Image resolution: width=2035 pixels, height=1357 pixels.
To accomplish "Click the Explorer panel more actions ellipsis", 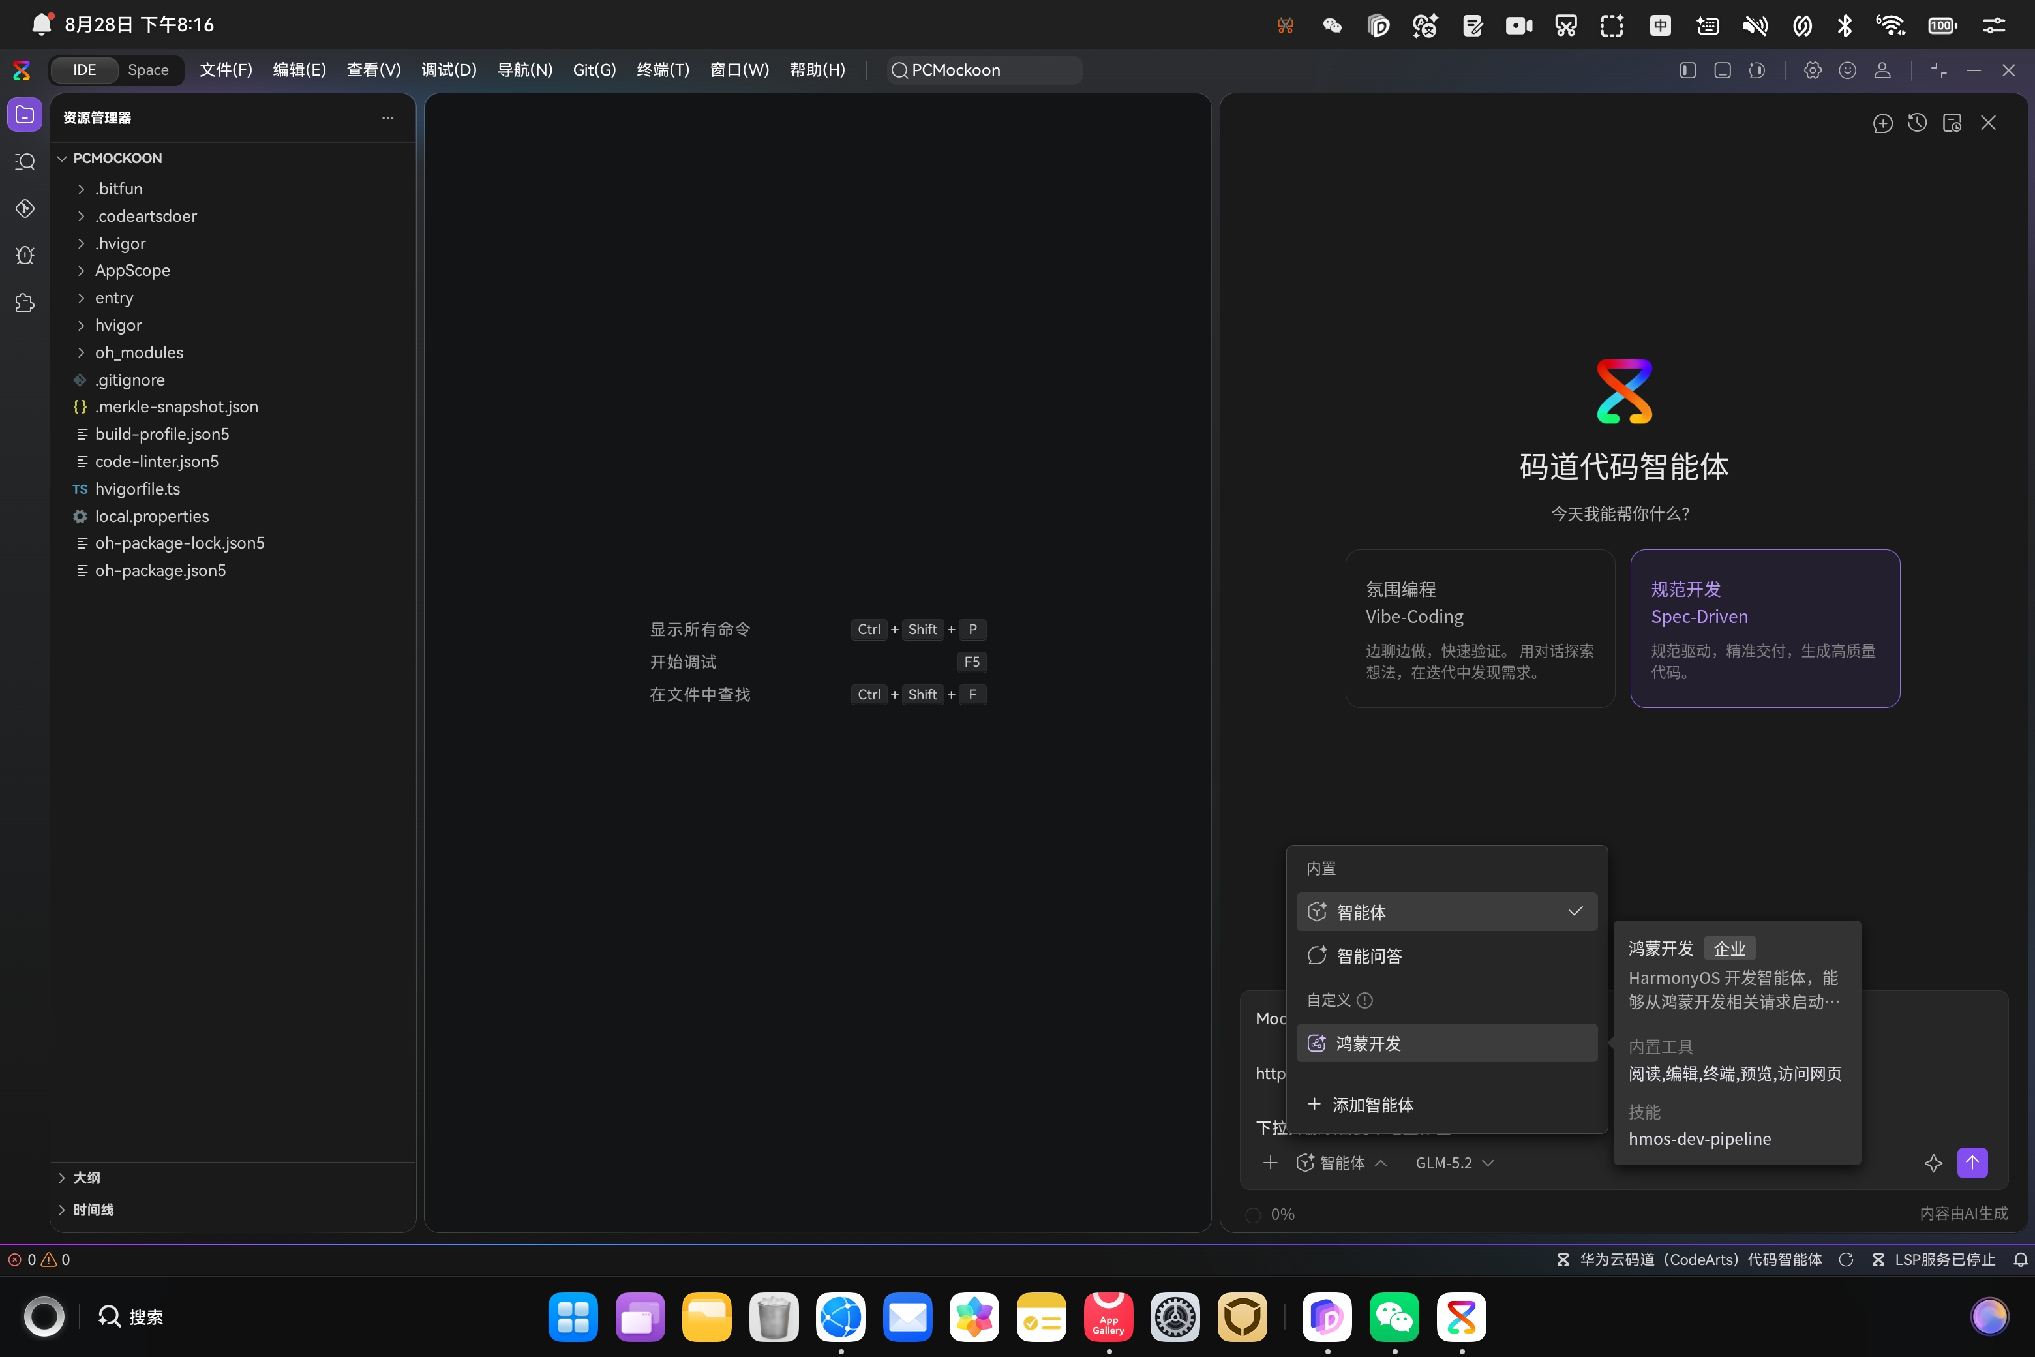I will point(387,117).
